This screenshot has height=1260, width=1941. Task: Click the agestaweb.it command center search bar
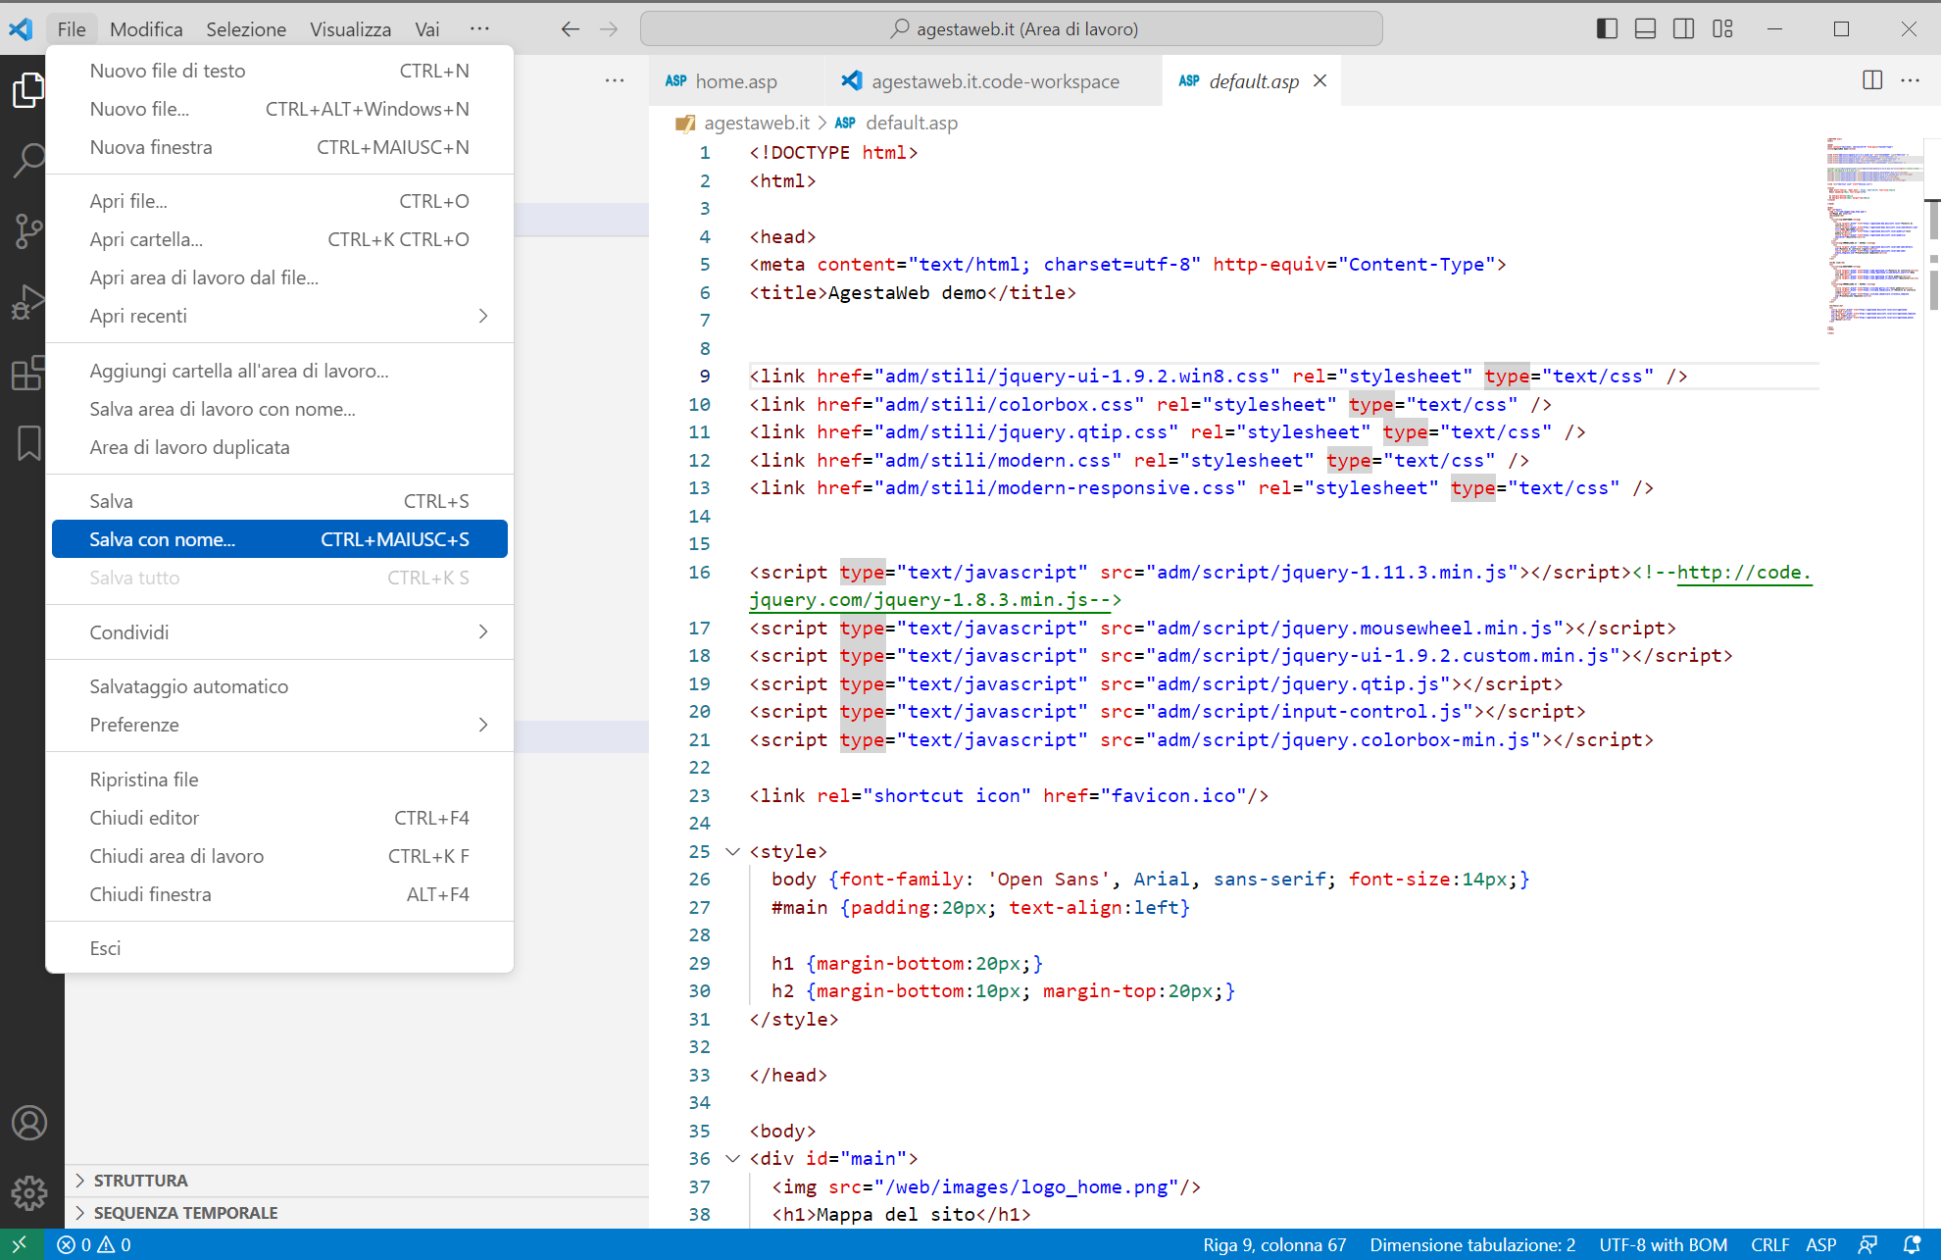[x=1010, y=28]
